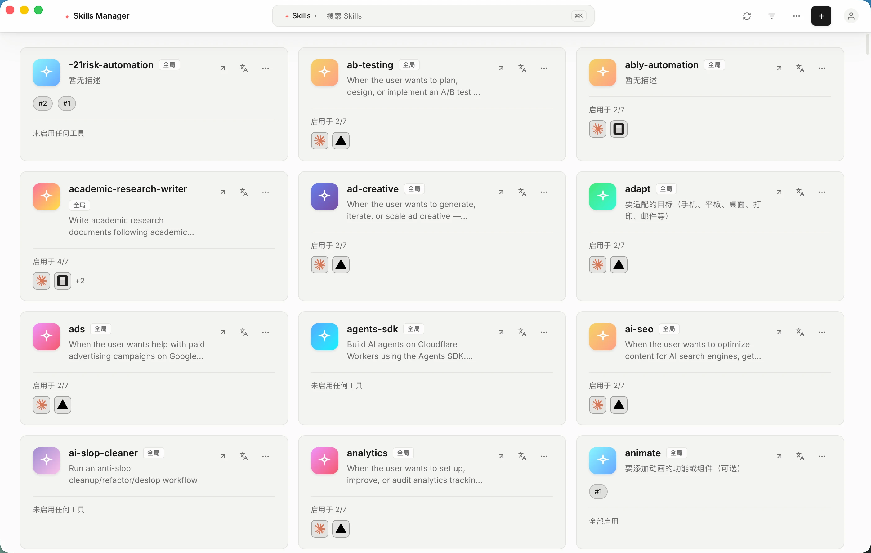
Task: Open ab-testing with its arrow icon
Action: pos(501,68)
